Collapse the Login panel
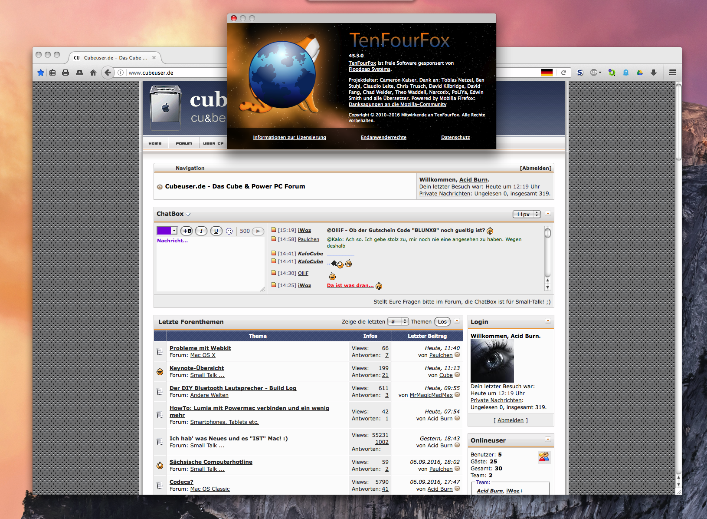This screenshot has height=519, width=707. click(548, 321)
